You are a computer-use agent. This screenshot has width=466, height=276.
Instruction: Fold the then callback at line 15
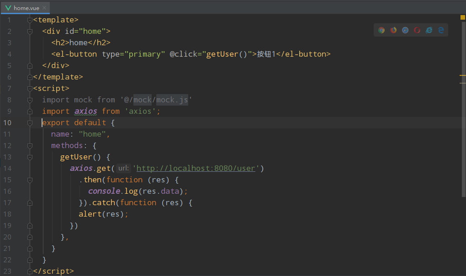point(30,180)
